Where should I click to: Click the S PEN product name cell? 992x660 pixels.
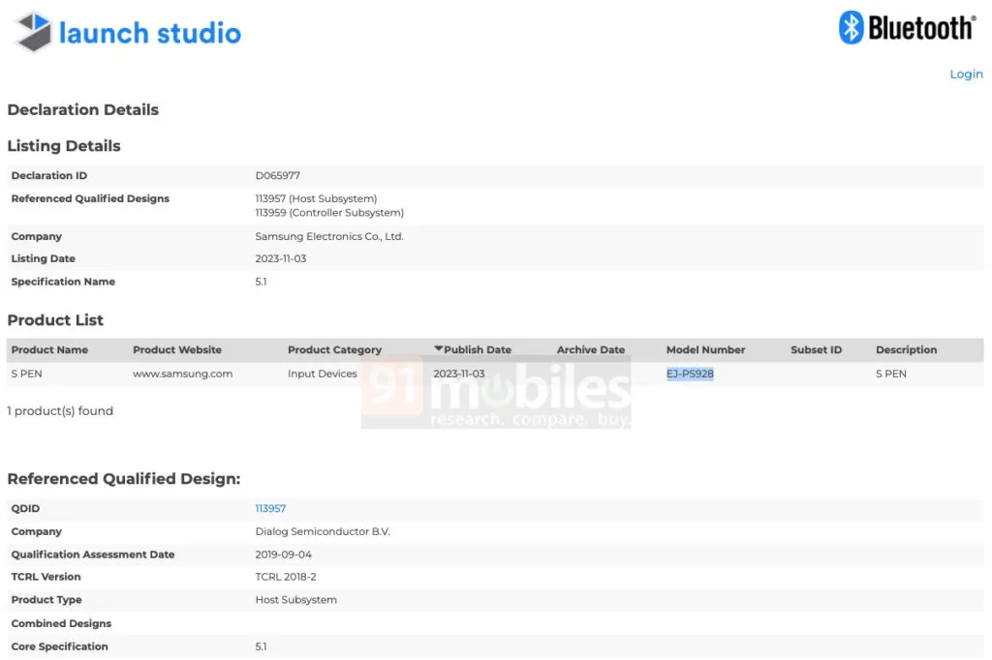click(x=26, y=374)
